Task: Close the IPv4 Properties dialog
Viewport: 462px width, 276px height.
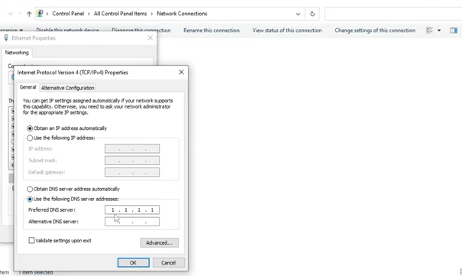Action: coord(181,72)
